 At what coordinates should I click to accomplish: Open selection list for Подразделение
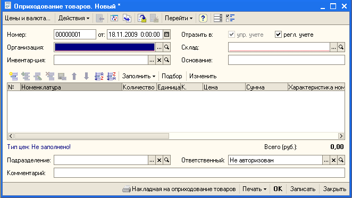click(152, 160)
